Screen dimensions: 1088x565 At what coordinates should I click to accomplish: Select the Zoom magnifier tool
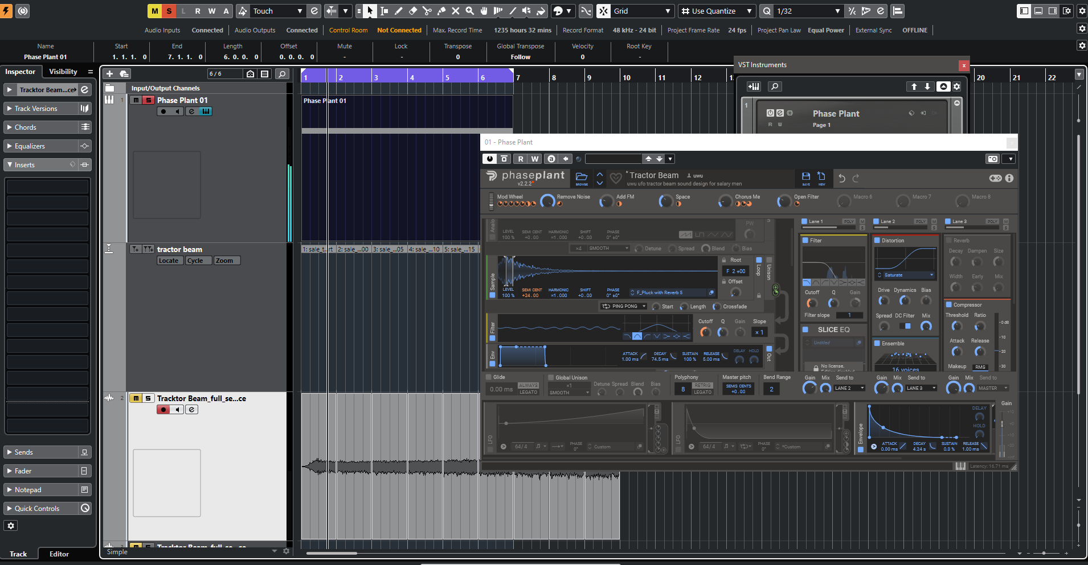pos(469,11)
